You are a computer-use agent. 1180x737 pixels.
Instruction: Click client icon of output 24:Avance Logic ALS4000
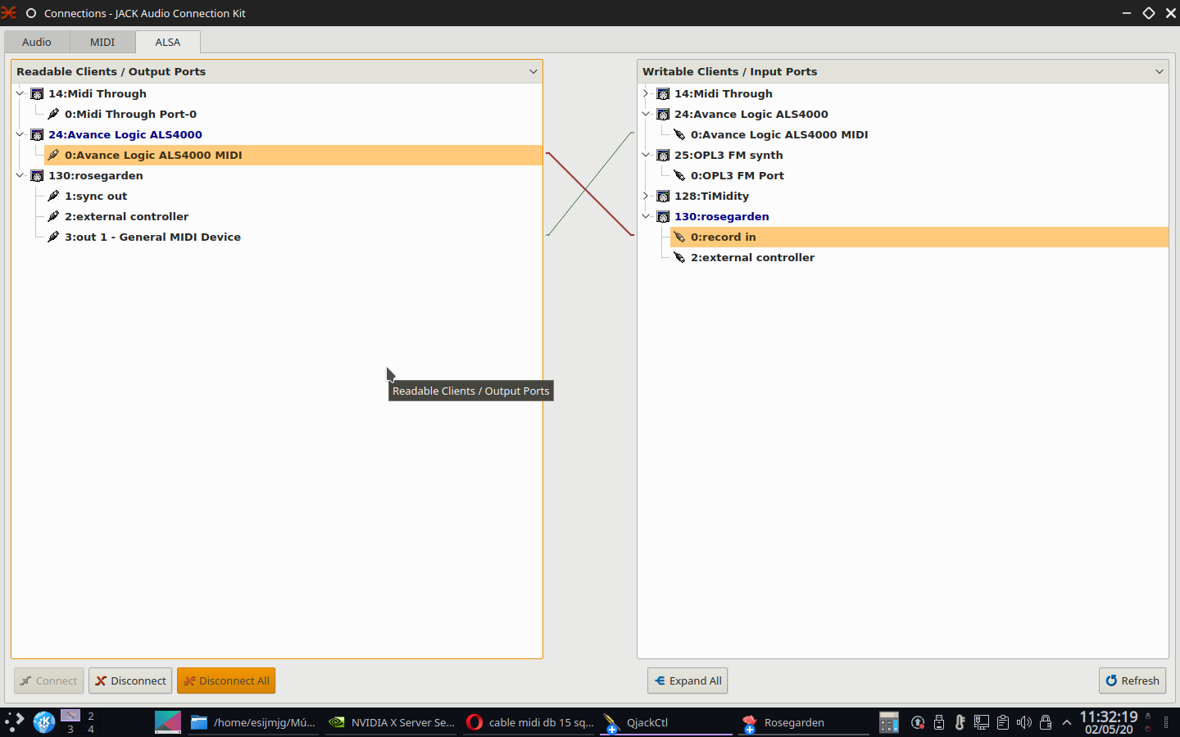[x=37, y=134]
